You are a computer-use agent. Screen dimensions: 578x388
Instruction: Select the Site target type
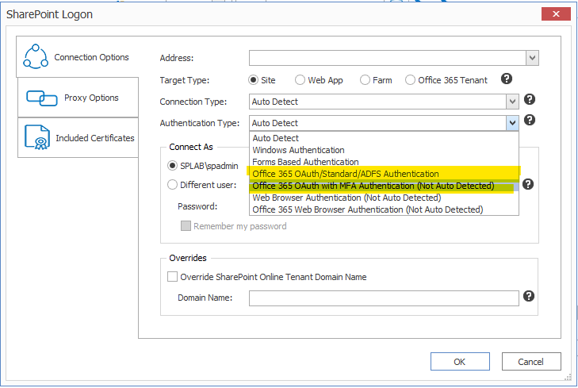tap(262, 80)
